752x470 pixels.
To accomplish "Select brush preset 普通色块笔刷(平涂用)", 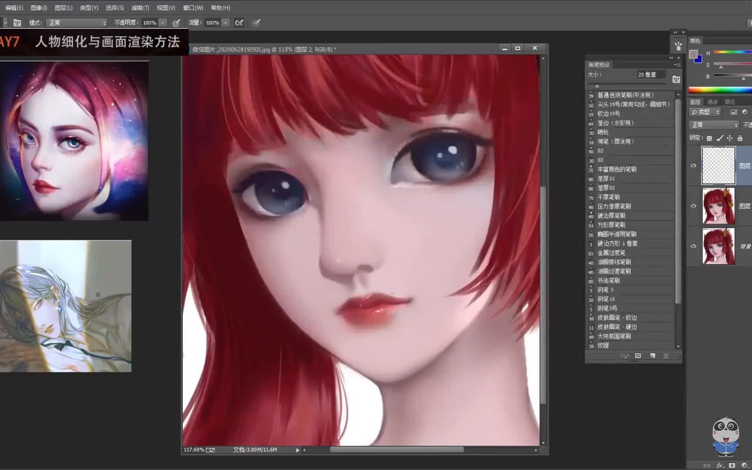I will pos(630,95).
